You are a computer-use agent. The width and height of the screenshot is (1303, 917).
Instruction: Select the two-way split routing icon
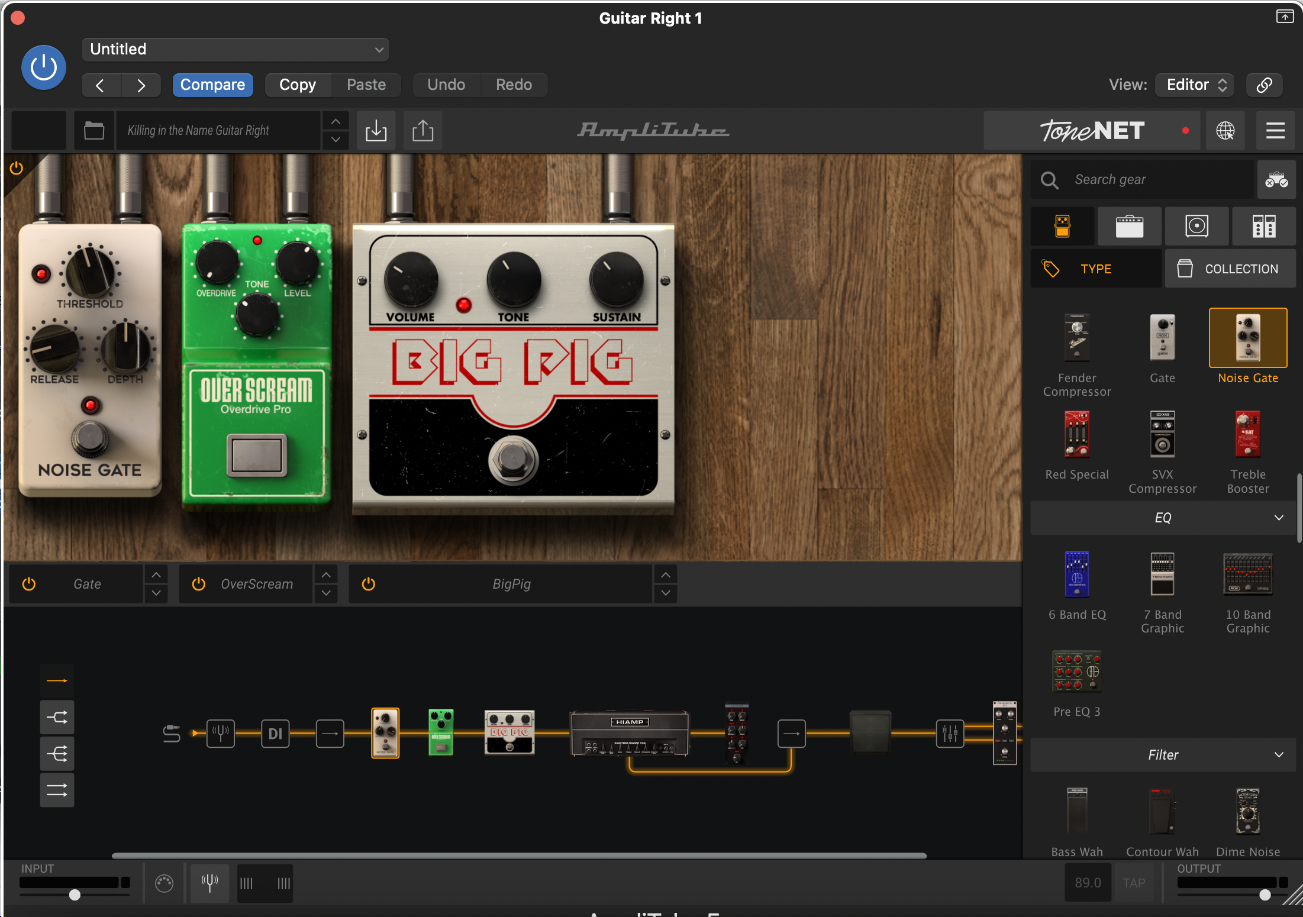point(57,718)
